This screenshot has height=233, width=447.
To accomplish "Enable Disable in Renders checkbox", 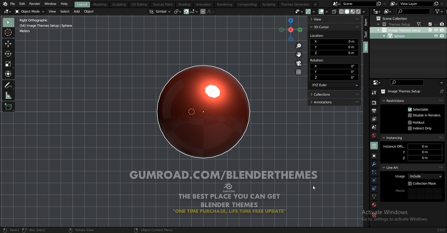I will pos(410,115).
